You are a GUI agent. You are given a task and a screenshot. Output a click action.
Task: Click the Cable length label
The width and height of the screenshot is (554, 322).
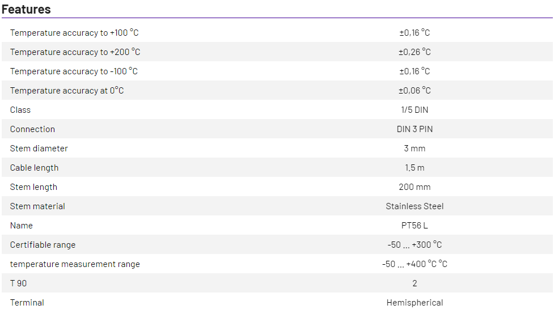[34, 168]
